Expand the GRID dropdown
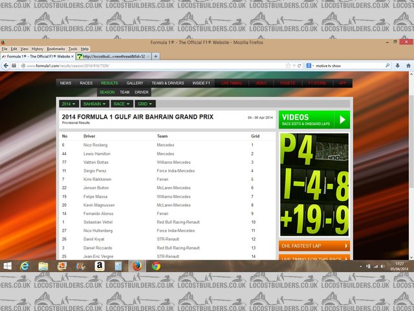Viewport: 414px width, 311px height. pos(145,104)
